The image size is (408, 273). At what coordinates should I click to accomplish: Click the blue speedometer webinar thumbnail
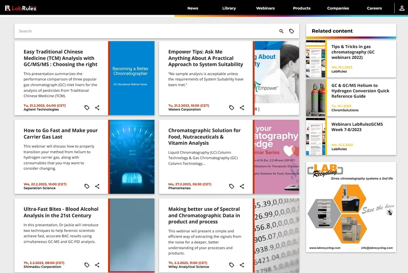(132, 157)
